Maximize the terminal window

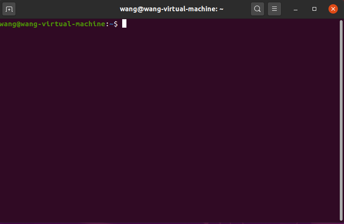click(314, 9)
